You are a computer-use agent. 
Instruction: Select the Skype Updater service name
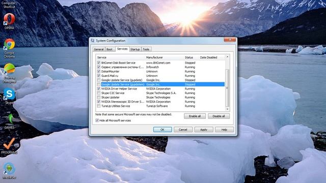110,97
